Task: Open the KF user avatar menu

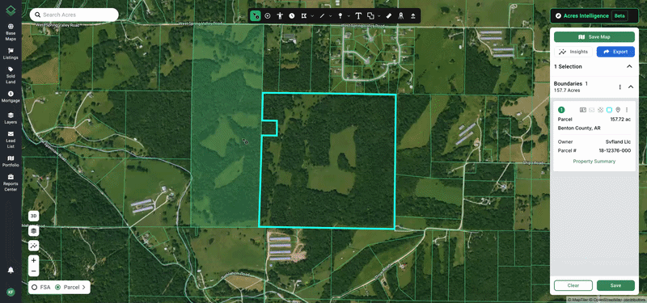Action: (x=11, y=292)
